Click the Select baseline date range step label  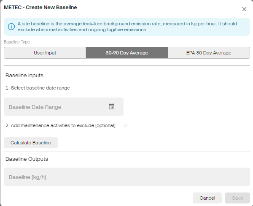click(x=38, y=88)
